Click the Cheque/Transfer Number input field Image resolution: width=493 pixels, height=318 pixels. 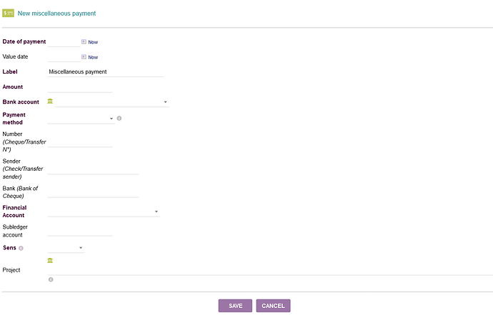[80, 141]
